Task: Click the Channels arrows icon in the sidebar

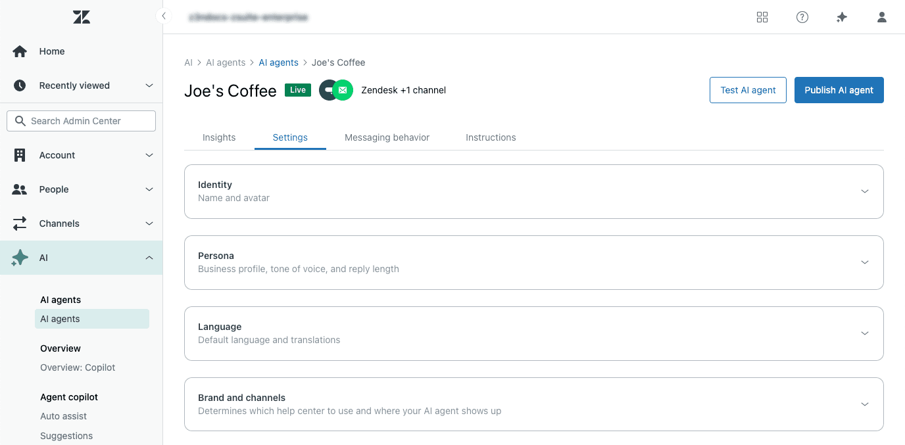Action: [19, 223]
